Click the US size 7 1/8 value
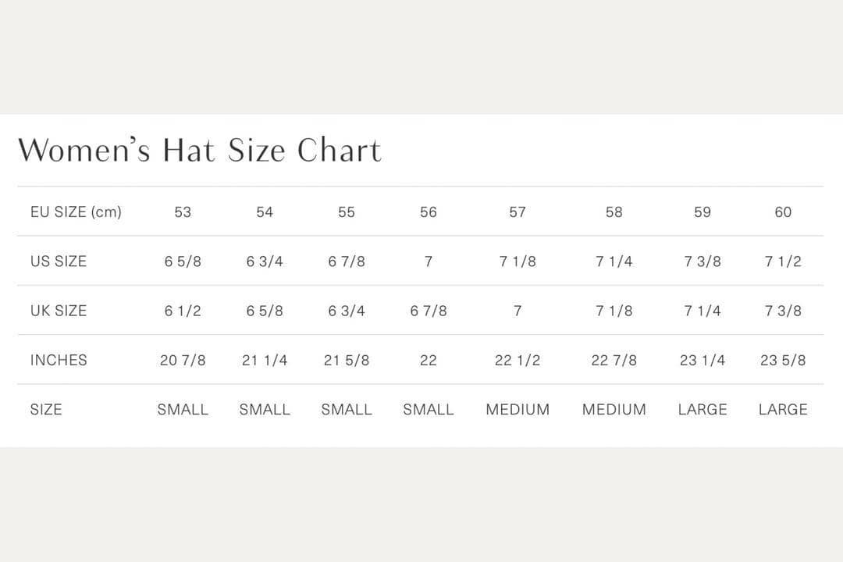This screenshot has height=562, width=843. (x=518, y=261)
